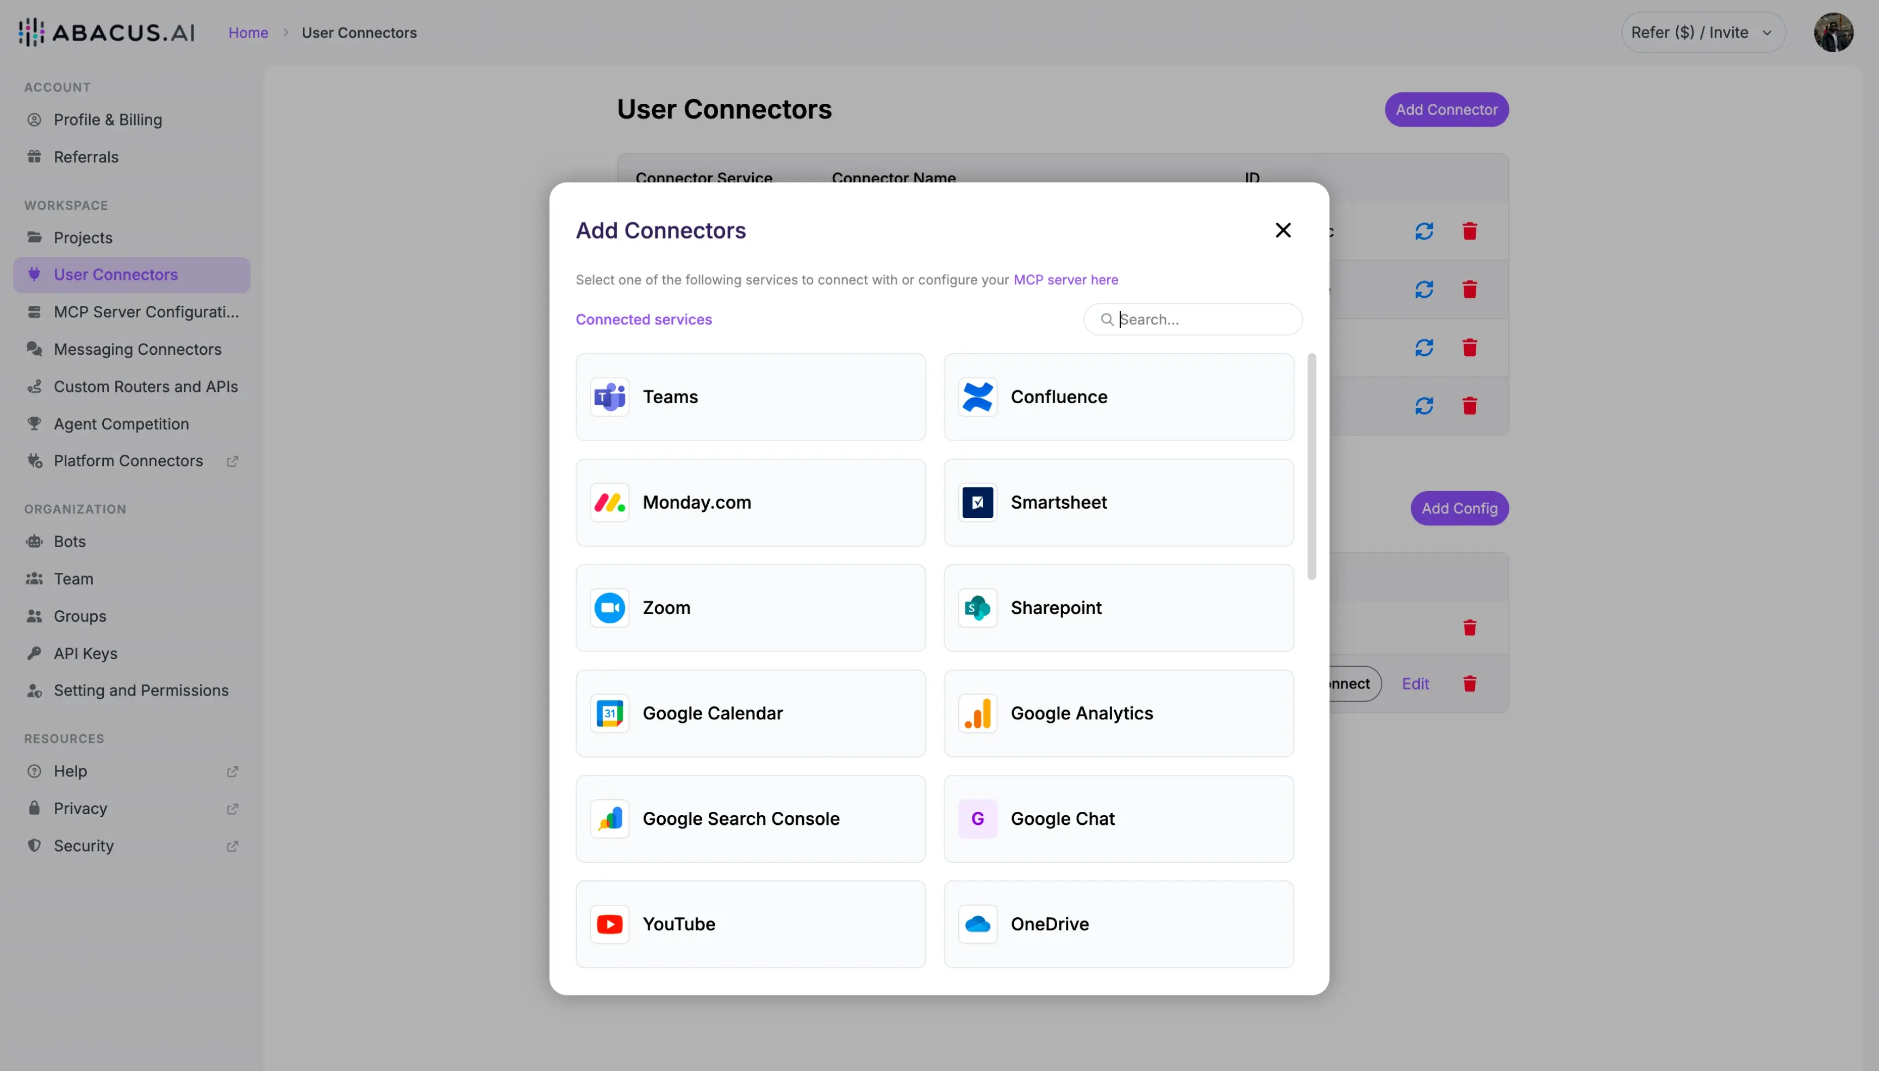This screenshot has height=1071, width=1879.
Task: Click the Google Calendar logo icon
Action: pos(609,713)
